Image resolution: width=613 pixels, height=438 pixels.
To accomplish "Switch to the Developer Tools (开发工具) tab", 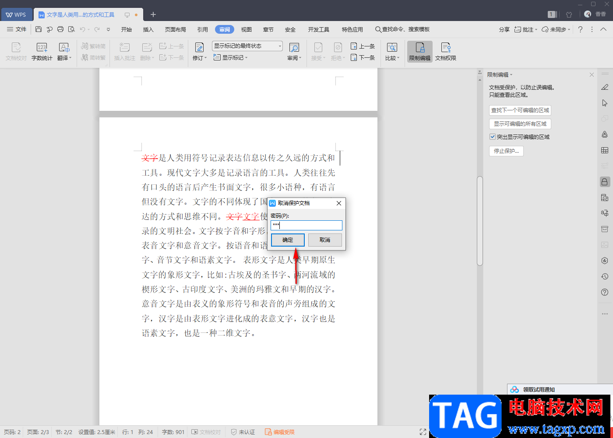I will click(319, 29).
